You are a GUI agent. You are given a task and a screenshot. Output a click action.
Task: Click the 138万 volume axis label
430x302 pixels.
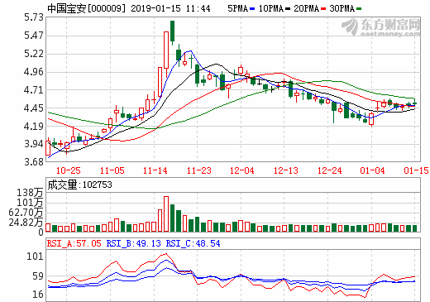31,193
